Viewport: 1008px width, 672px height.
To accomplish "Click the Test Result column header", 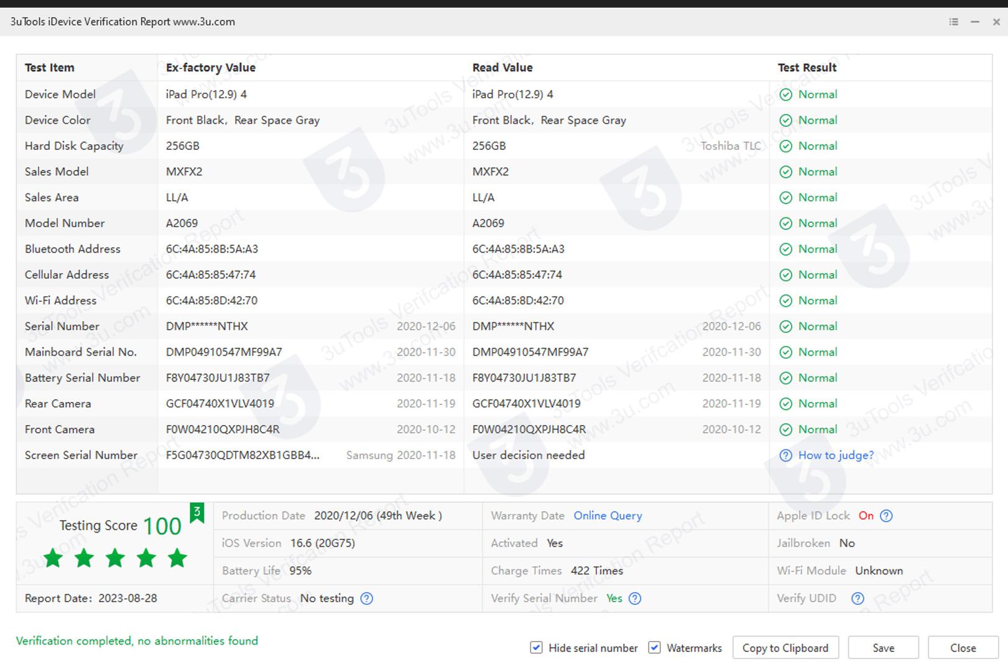I will click(807, 68).
